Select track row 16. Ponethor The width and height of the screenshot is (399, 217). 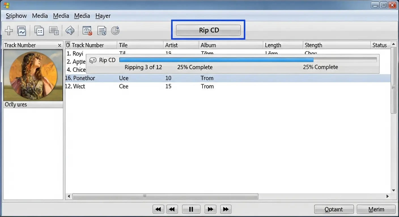228,78
